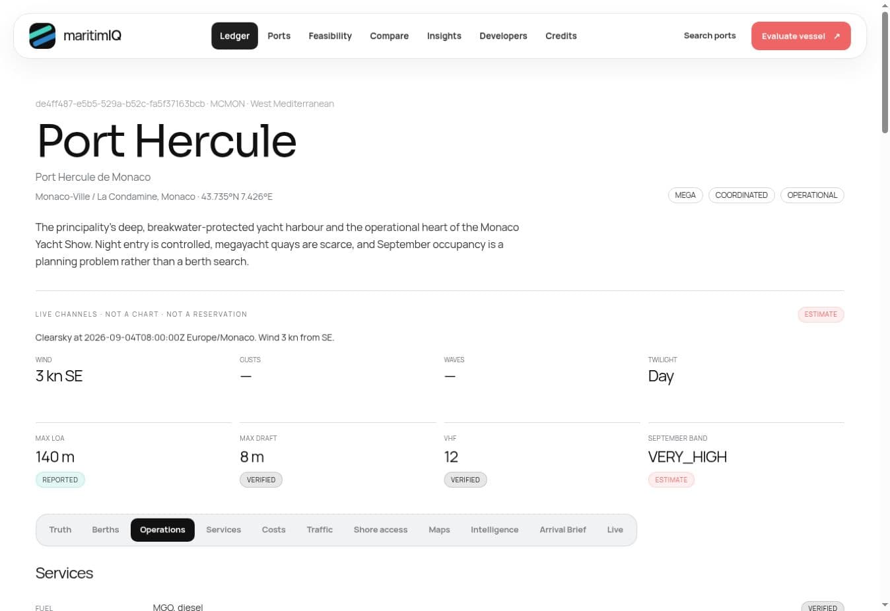Switch to the Berths tab
Viewport: 890px width, 611px height.
tap(106, 530)
